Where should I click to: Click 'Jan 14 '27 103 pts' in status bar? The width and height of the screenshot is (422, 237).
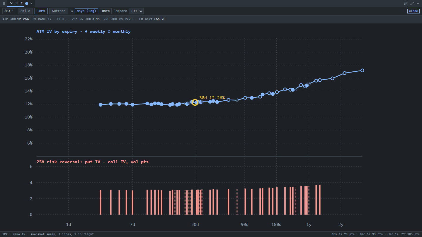(x=404, y=234)
